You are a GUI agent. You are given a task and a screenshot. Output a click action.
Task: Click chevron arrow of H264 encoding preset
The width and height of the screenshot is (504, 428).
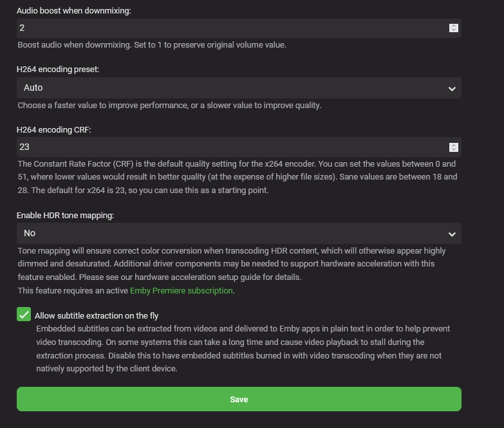pos(452,88)
